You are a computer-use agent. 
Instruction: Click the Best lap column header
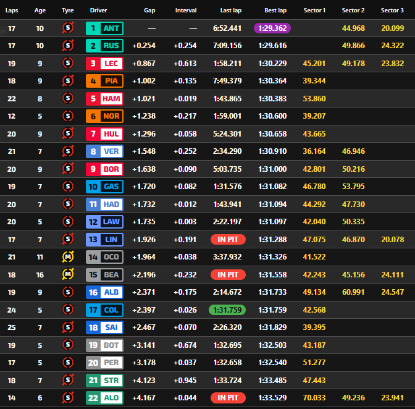tap(275, 11)
